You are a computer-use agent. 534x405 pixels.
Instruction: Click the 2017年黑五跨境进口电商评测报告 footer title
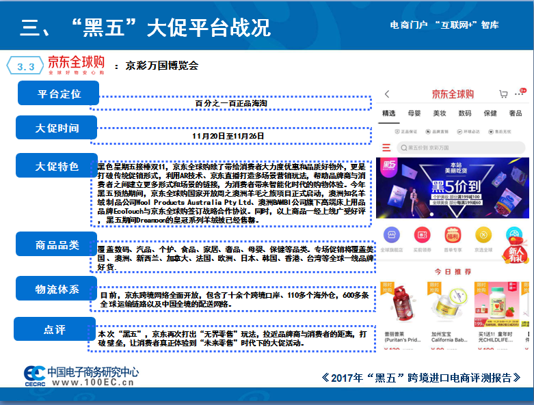(421, 378)
